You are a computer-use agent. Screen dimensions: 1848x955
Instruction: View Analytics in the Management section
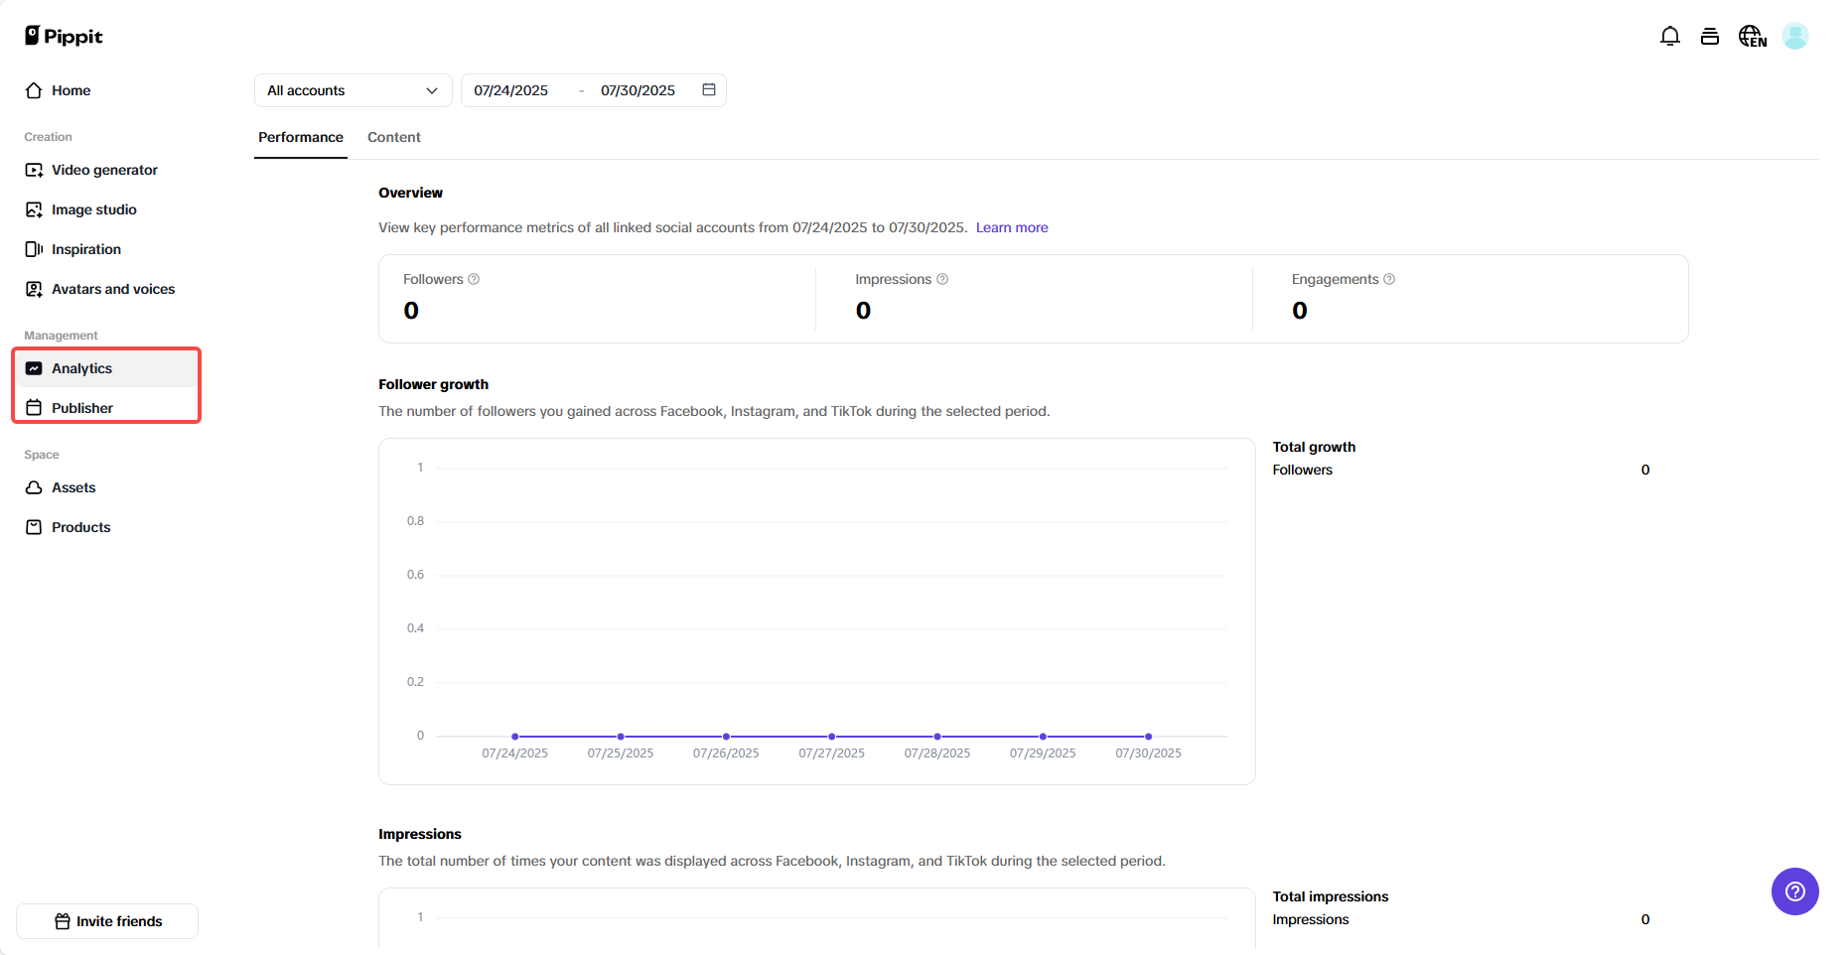point(79,367)
